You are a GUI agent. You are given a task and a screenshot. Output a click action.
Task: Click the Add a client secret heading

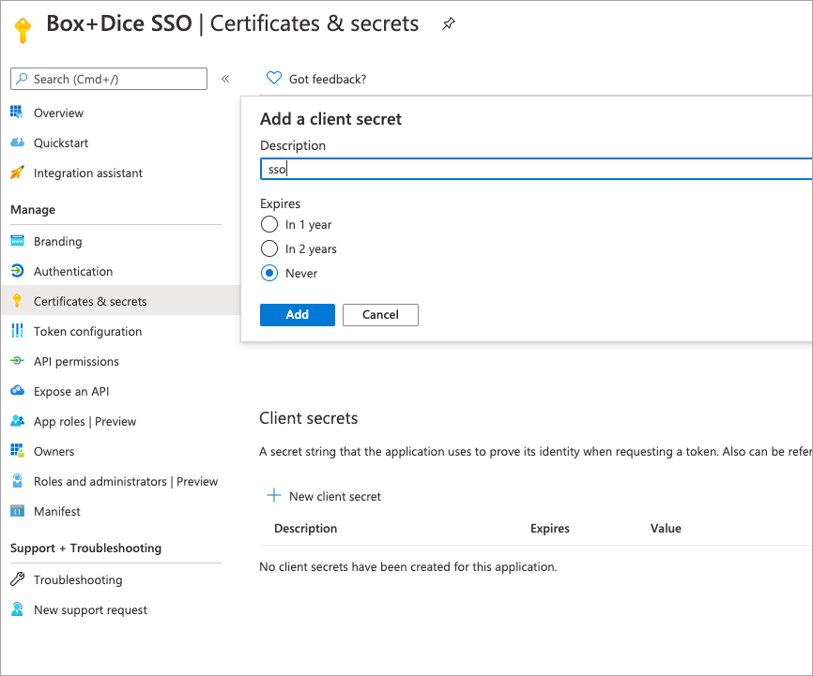click(x=330, y=119)
